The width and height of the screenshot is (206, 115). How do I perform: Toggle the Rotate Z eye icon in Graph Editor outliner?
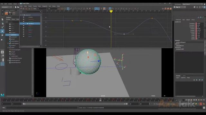tap(23, 30)
